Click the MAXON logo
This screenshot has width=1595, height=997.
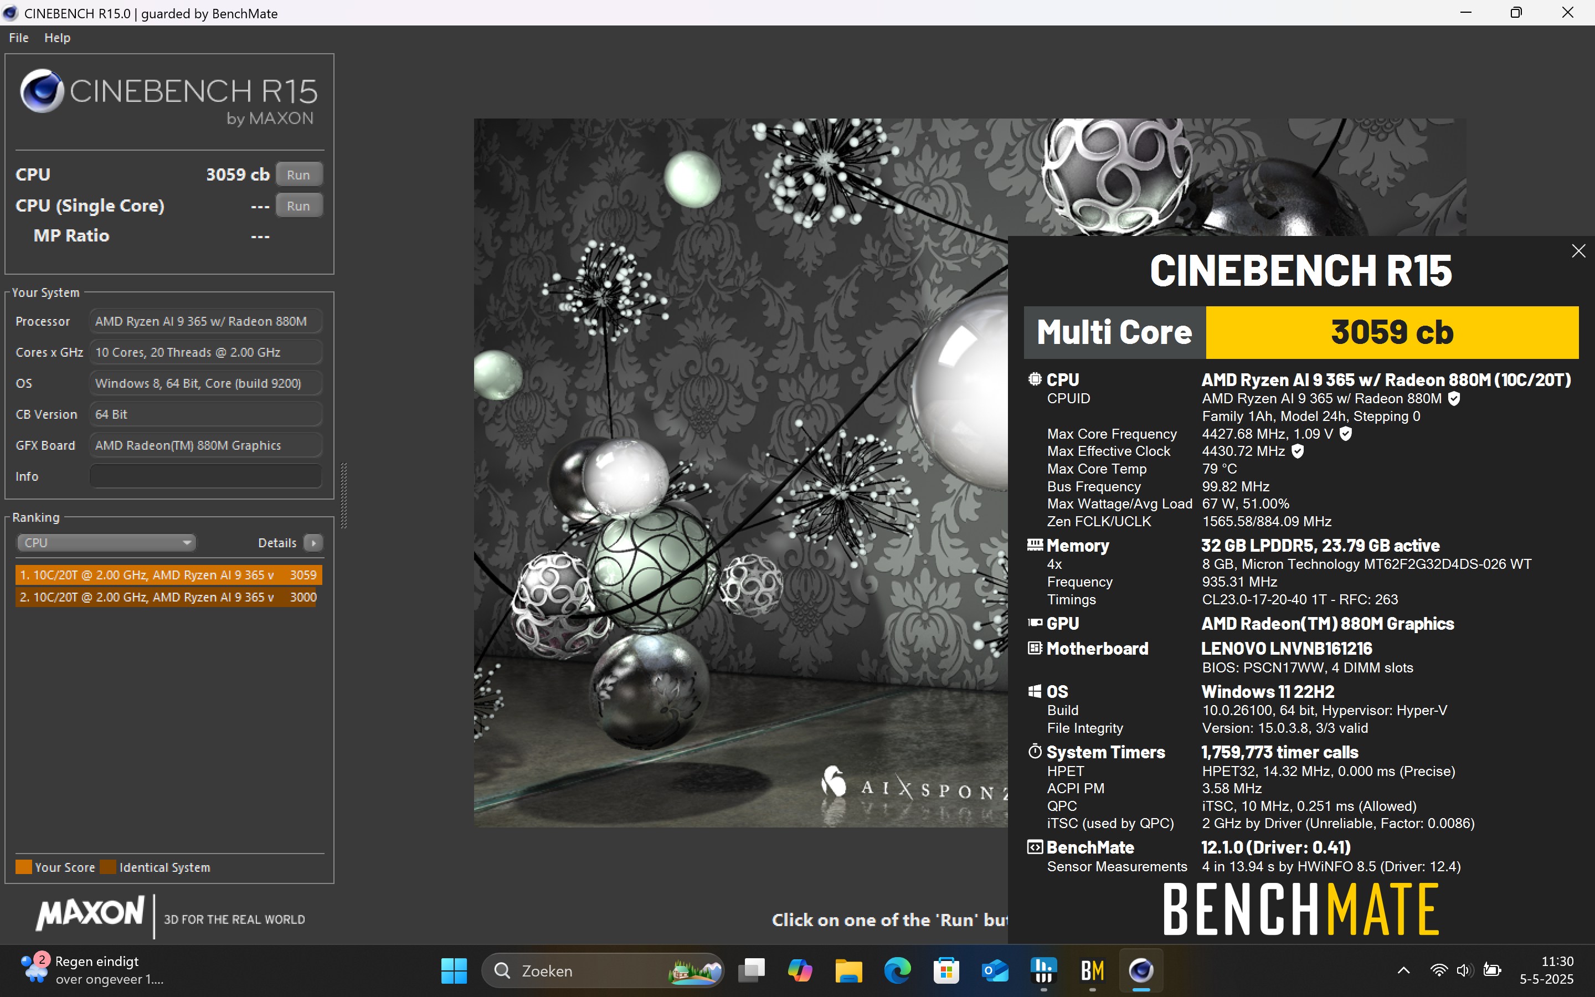coord(90,913)
